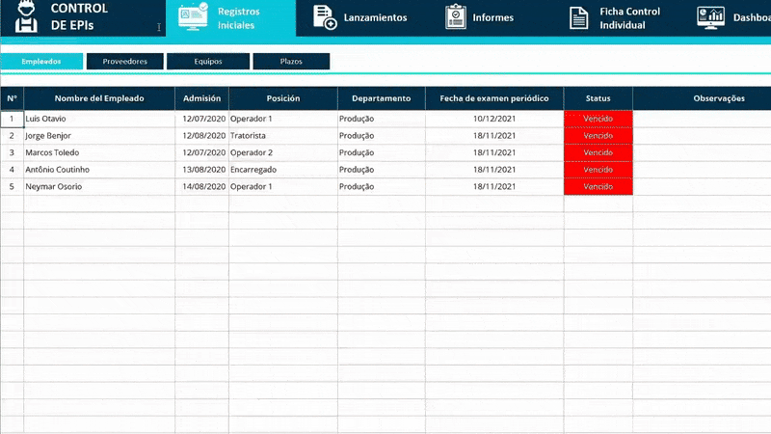771x434 pixels.
Task: Click the Registros Iniciales monitor icon
Action: [191, 17]
